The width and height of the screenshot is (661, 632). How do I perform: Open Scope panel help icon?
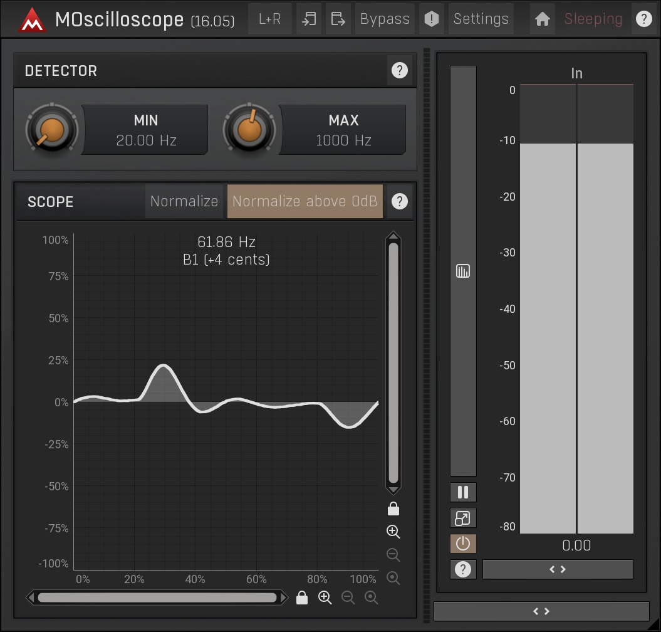(x=399, y=201)
